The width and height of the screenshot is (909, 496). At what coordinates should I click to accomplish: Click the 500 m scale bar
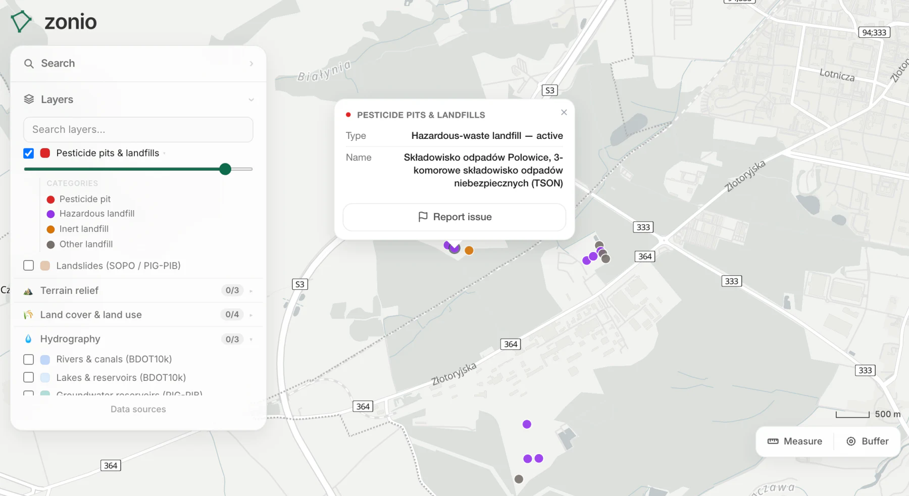(x=868, y=414)
